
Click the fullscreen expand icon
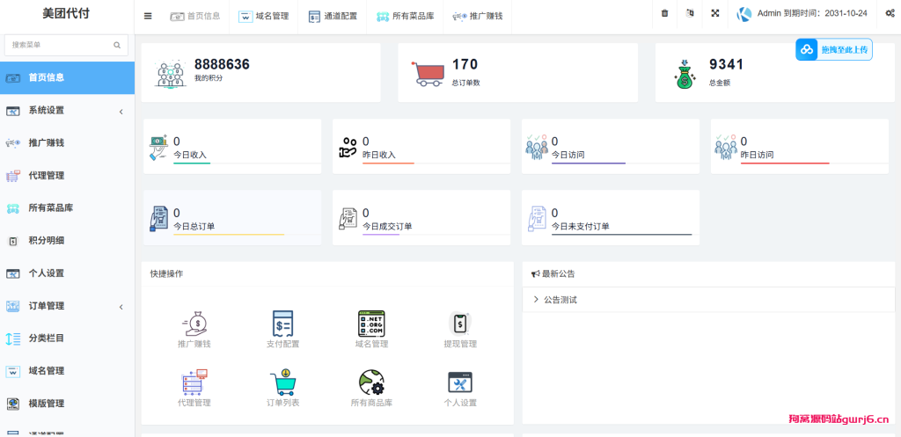click(x=715, y=13)
